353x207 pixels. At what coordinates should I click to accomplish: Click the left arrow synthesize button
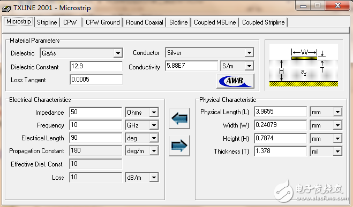point(179,118)
